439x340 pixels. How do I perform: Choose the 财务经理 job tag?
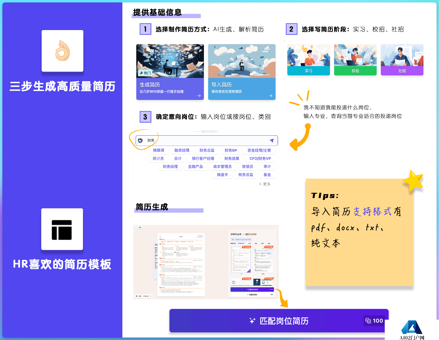170,167
